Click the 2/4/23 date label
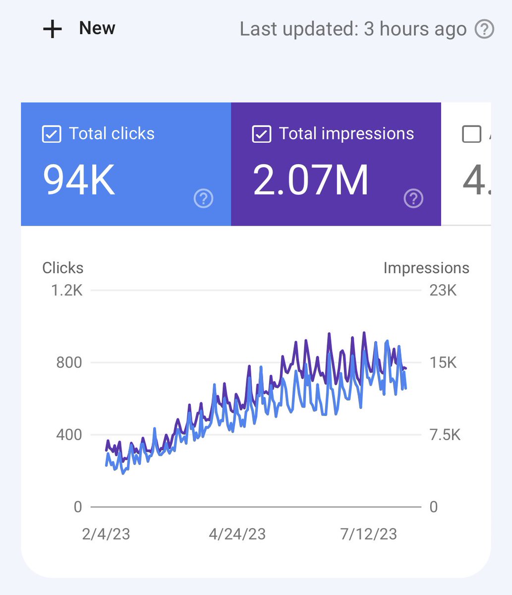 106,534
